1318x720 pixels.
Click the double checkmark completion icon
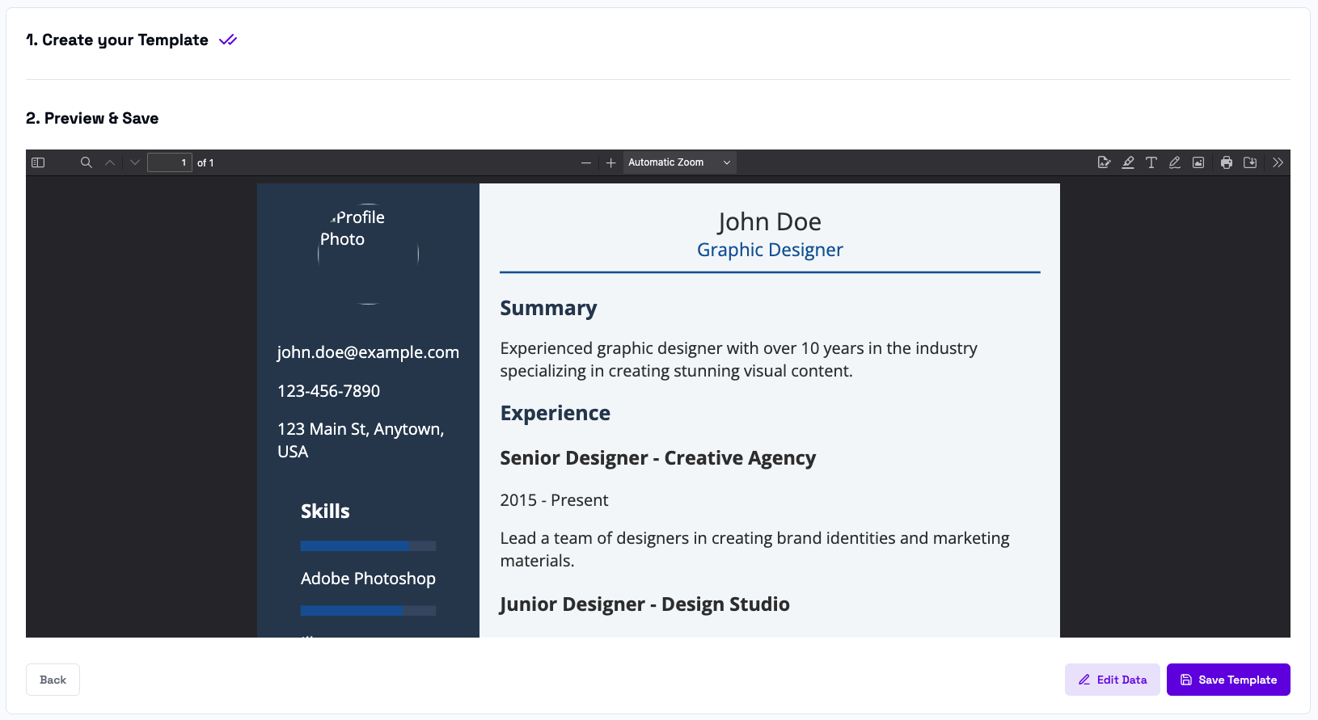[228, 40]
